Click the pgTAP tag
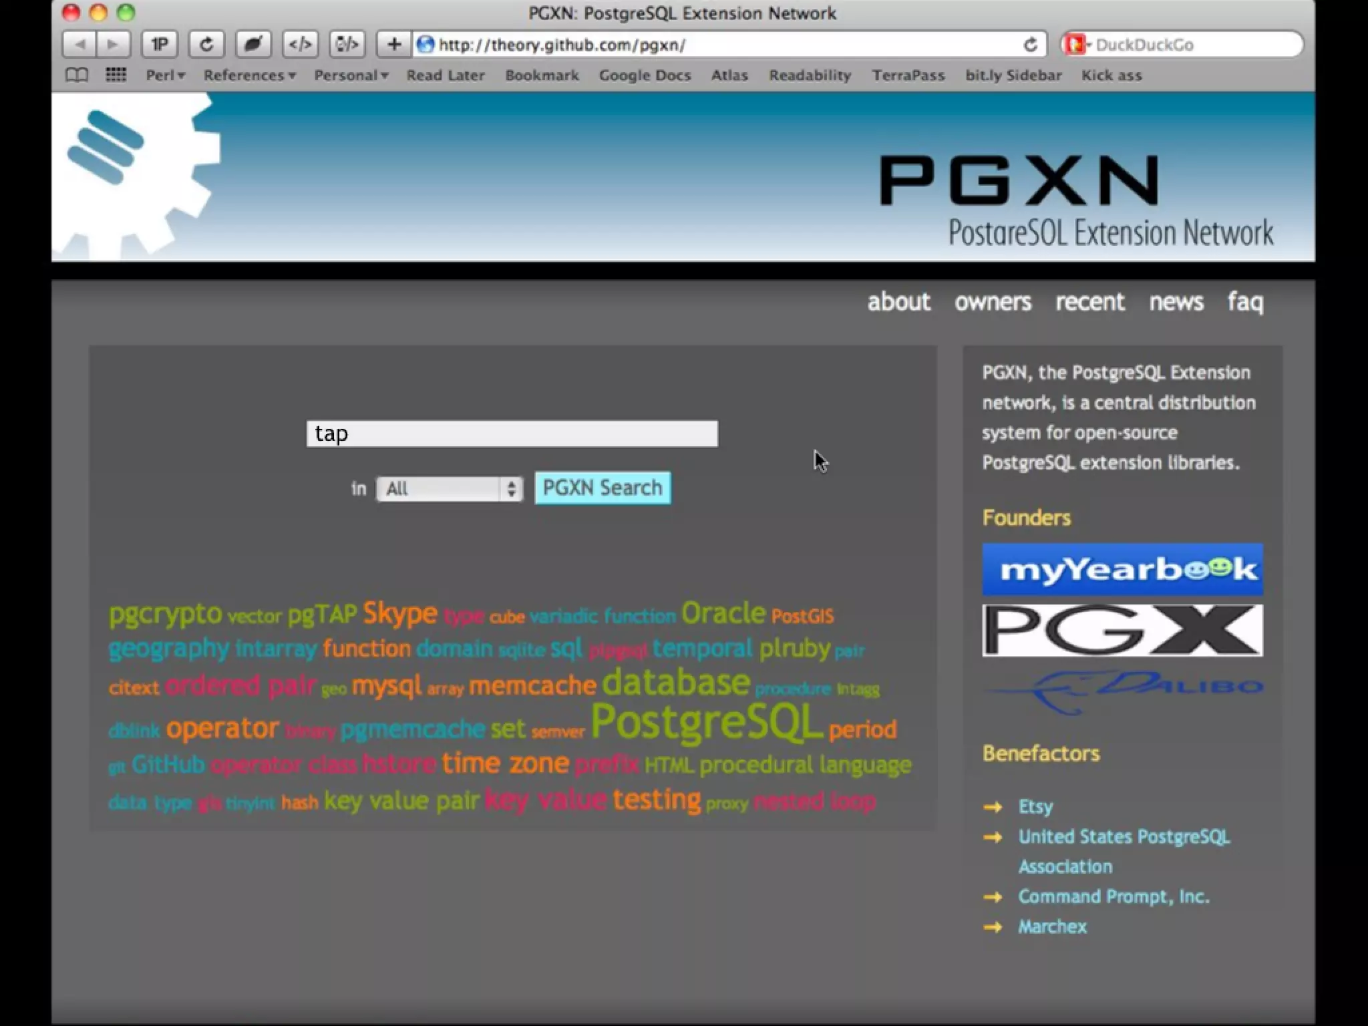The width and height of the screenshot is (1368, 1026). (x=322, y=614)
